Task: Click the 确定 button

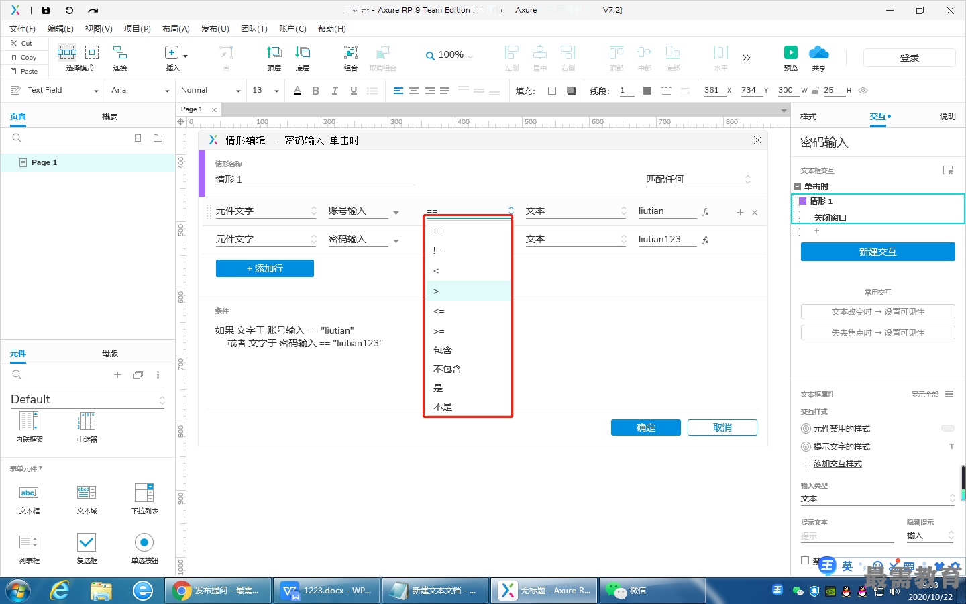Action: (646, 427)
